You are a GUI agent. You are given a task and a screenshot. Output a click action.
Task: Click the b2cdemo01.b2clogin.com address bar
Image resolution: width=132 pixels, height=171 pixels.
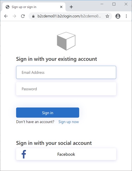(69, 16)
